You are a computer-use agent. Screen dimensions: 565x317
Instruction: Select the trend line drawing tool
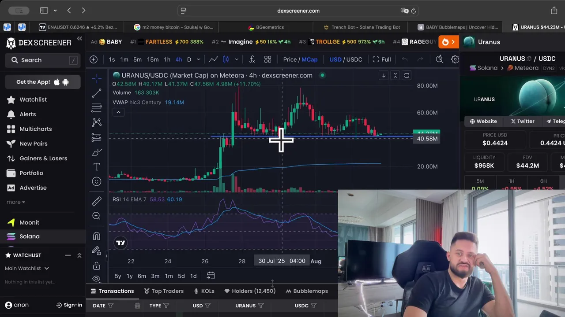pos(96,93)
